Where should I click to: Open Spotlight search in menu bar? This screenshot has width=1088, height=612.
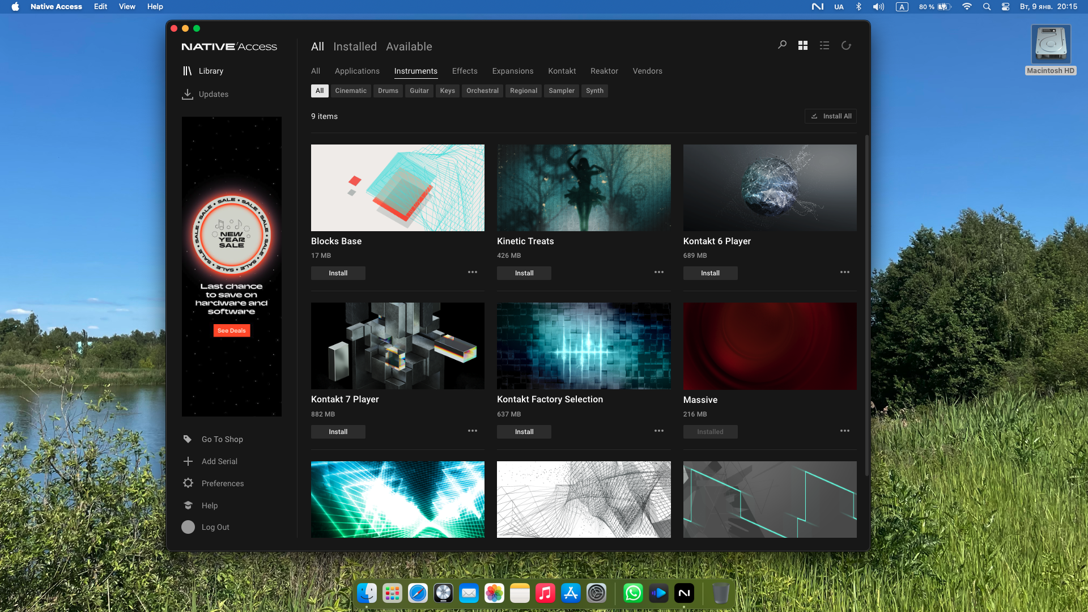987,7
